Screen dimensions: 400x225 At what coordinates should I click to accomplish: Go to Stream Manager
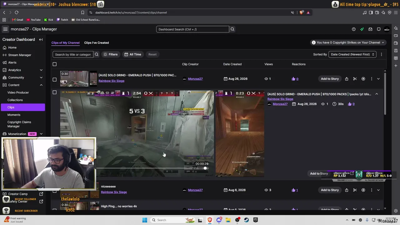click(20, 55)
